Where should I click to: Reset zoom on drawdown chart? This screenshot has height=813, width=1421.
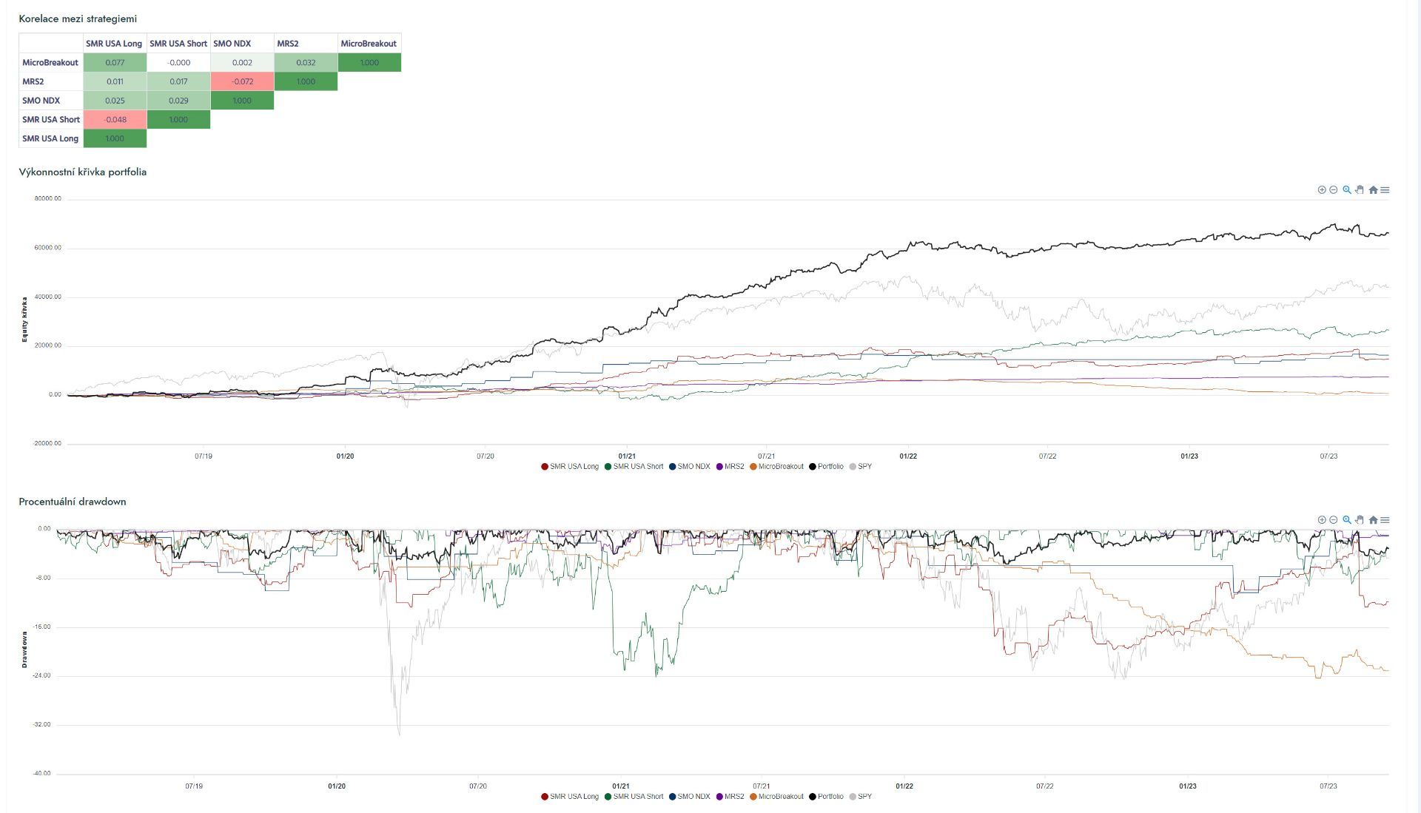1373,520
